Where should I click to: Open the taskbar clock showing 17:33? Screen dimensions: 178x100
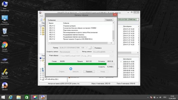[x=172, y=97]
